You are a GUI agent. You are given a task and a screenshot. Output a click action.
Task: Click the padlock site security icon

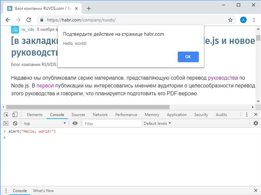click(x=42, y=20)
